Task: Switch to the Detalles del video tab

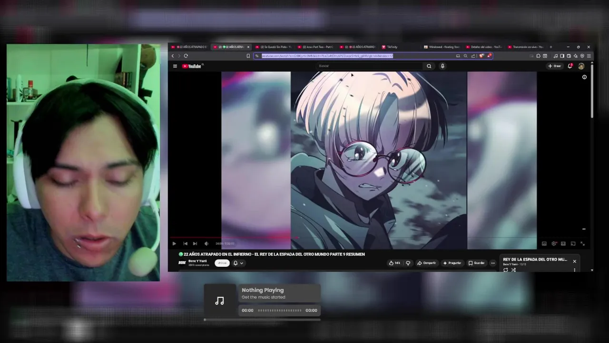Action: point(484,47)
